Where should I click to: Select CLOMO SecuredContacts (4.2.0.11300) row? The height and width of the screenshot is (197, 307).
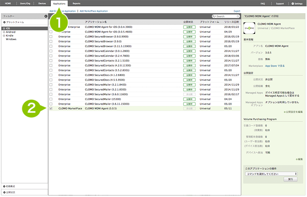point(144,65)
